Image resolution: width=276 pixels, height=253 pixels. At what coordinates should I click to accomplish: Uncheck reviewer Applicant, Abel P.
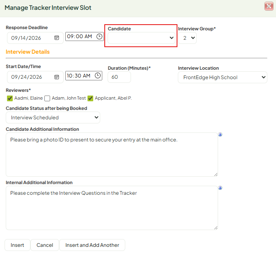90,98
